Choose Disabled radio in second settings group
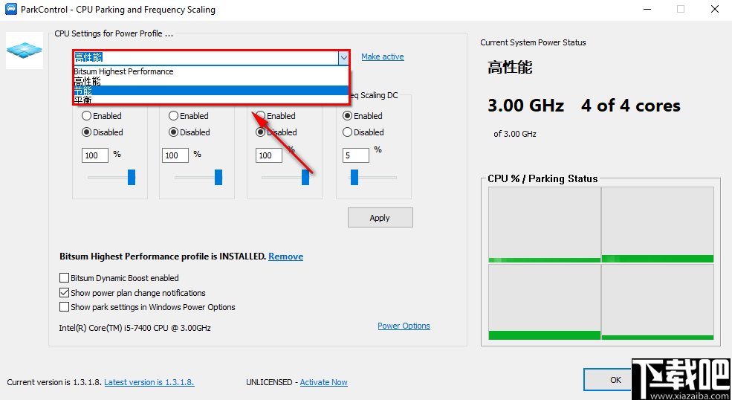 pos(190,132)
